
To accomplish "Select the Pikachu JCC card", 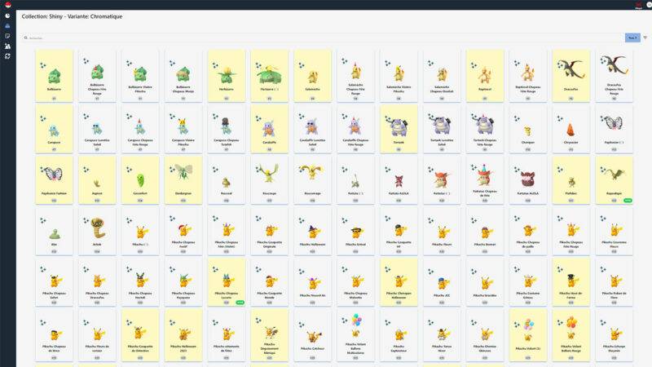I will tap(442, 282).
